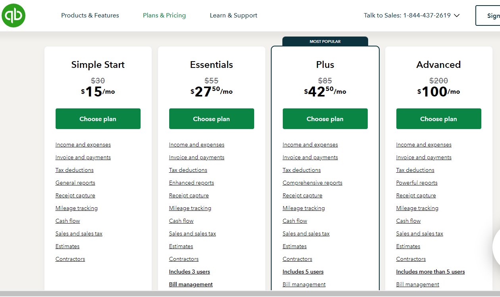Open General reports link in Simple Start
Viewport: 500px width, 297px height.
(x=75, y=183)
